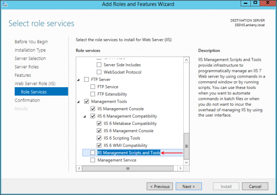This screenshot has width=277, height=195.
Task: Uncheck IIS 6 WMI Compatibility
Action: coord(99,146)
